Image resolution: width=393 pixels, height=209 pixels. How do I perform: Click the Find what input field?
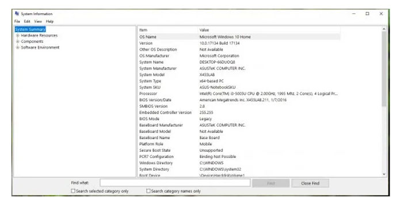tap(175, 183)
